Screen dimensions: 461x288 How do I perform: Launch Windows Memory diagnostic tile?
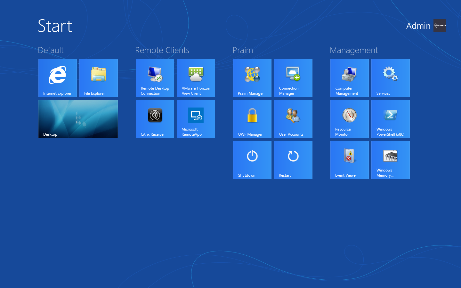tap(391, 160)
